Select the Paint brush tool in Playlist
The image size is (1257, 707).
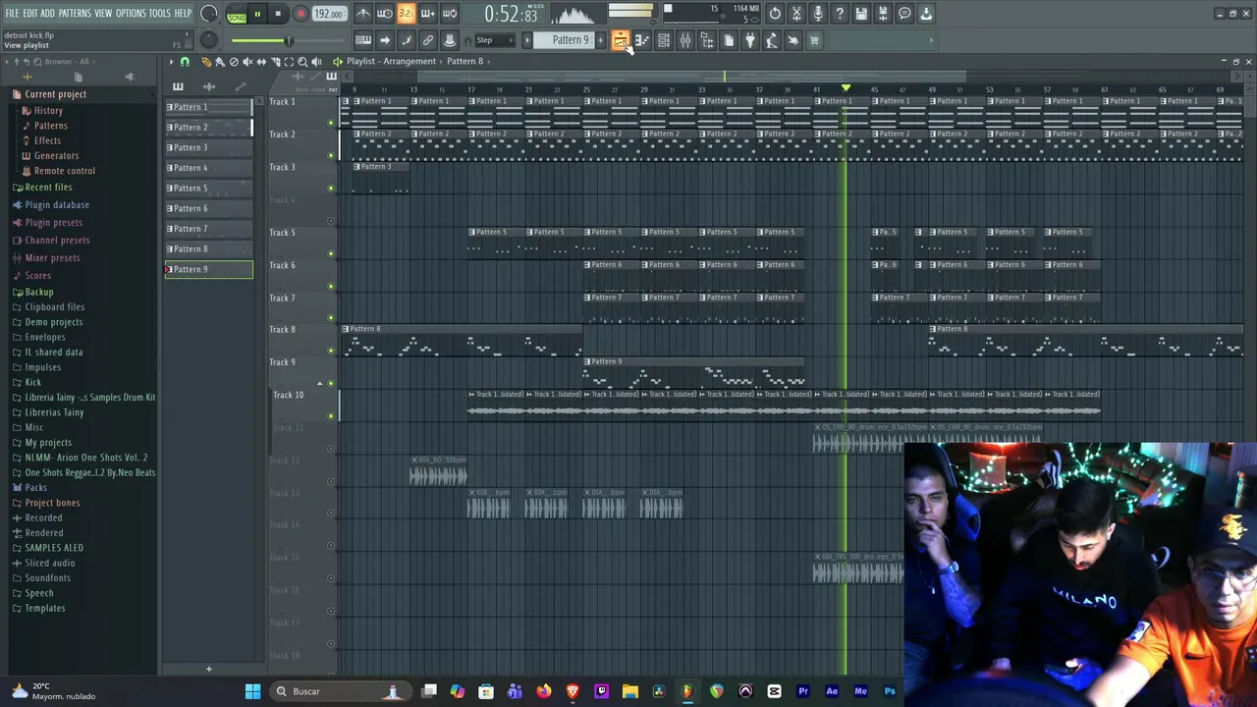coord(220,61)
